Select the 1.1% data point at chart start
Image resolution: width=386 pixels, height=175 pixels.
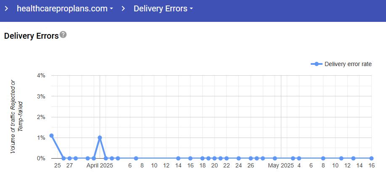point(51,135)
